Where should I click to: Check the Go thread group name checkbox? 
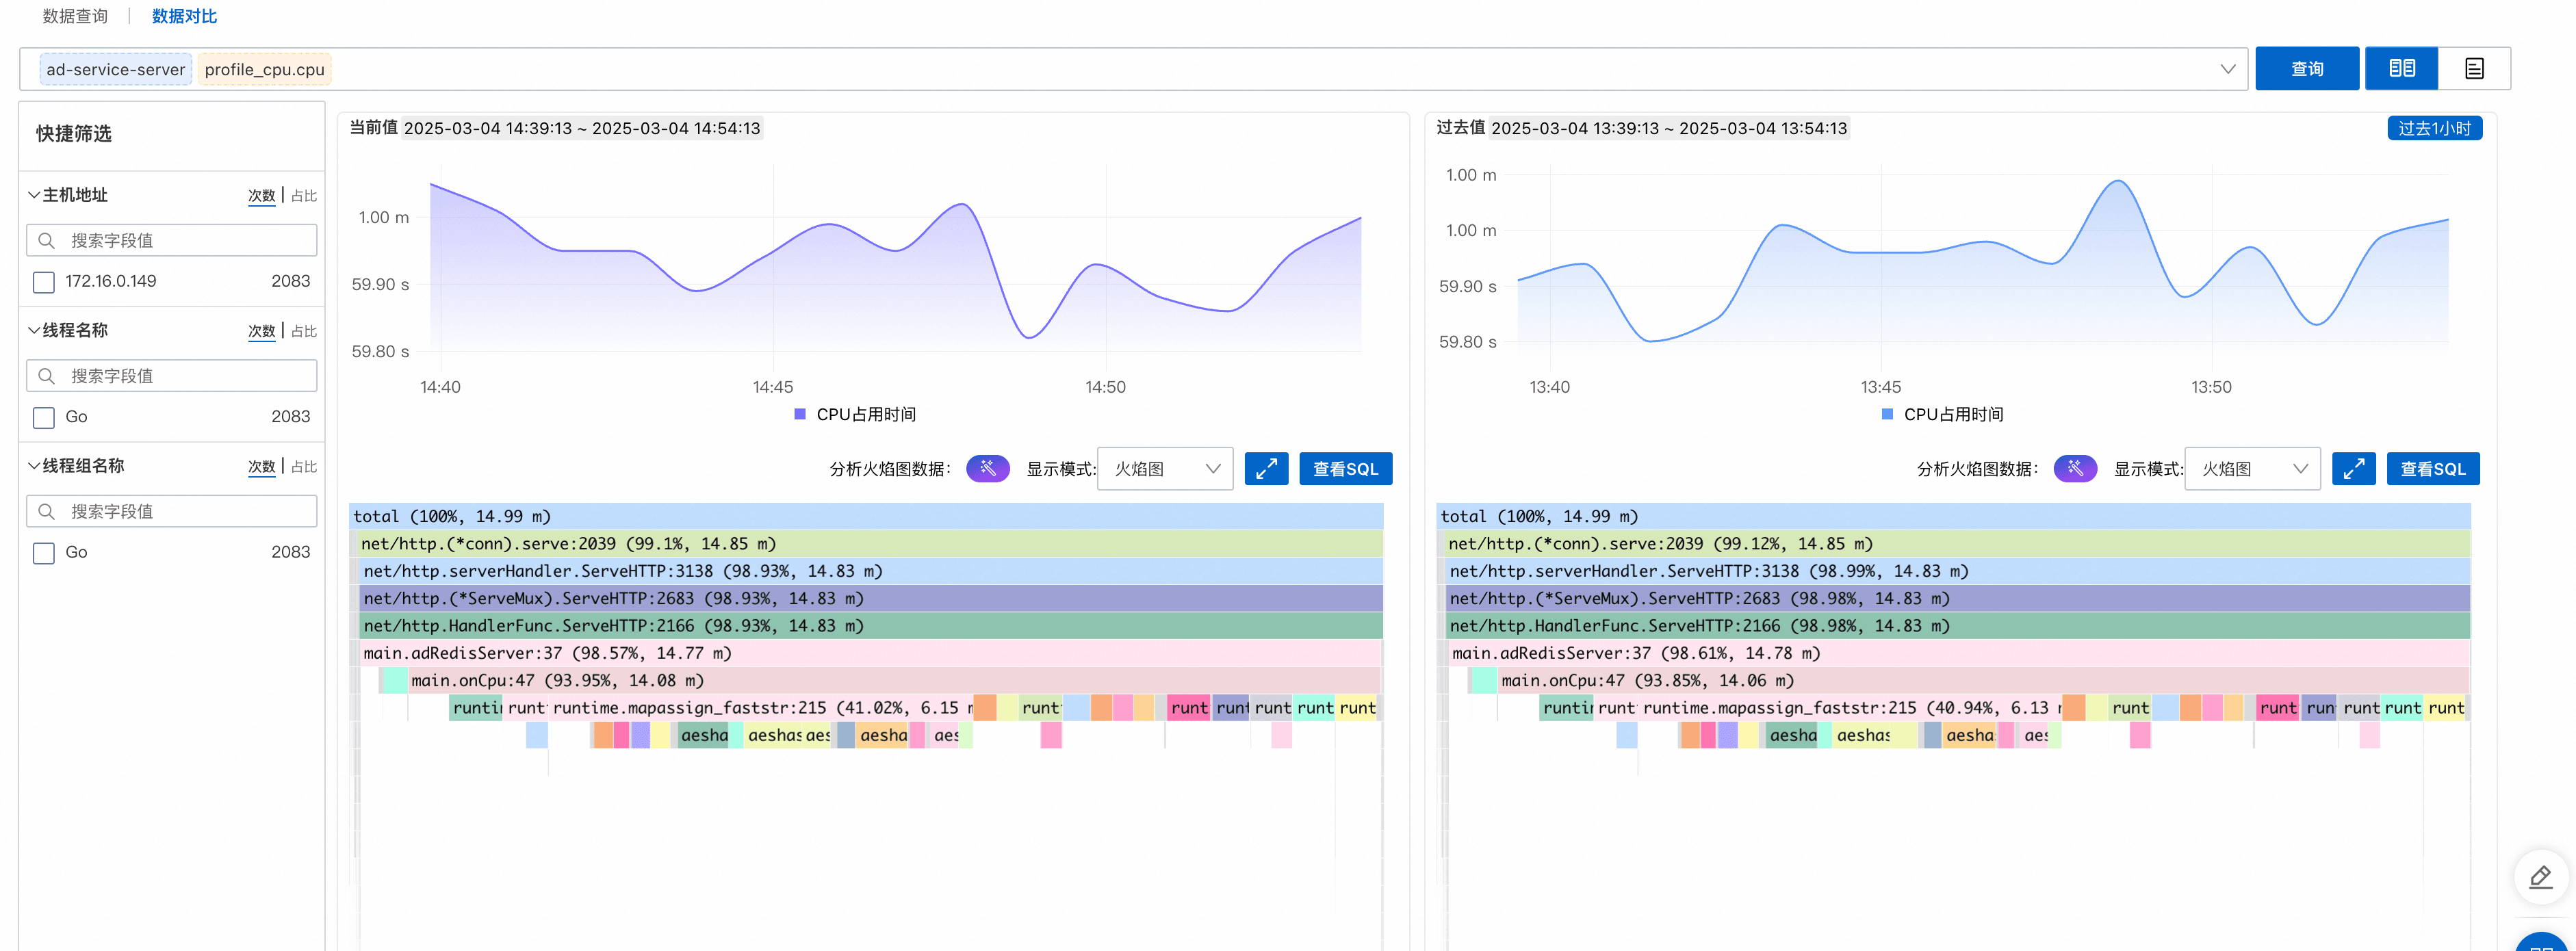point(44,553)
